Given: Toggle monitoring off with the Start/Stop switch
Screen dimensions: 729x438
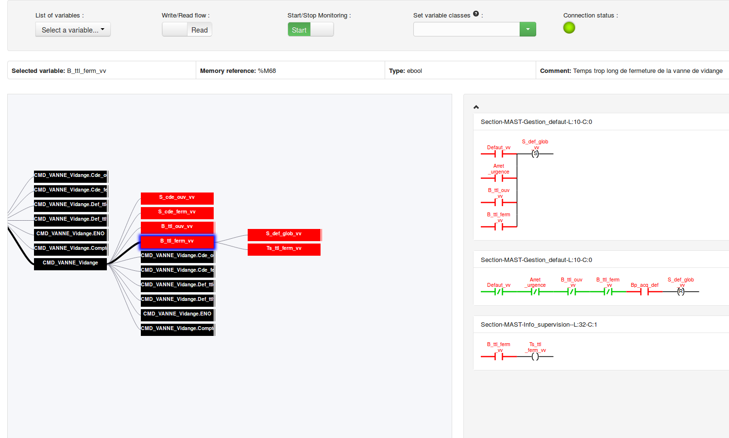Looking at the screenshot, I should tap(321, 29).
